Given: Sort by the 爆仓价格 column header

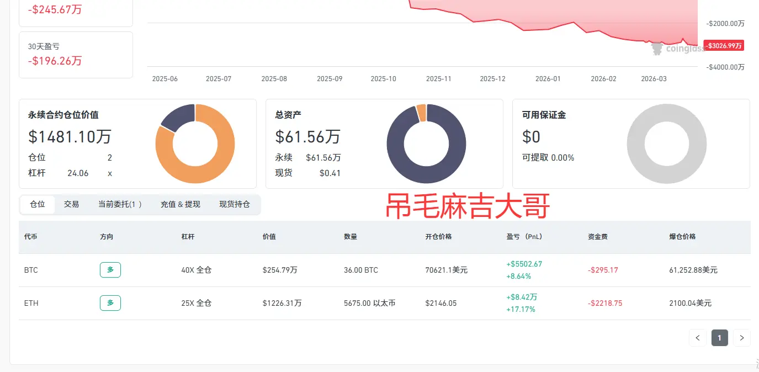Looking at the screenshot, I should 682,237.
